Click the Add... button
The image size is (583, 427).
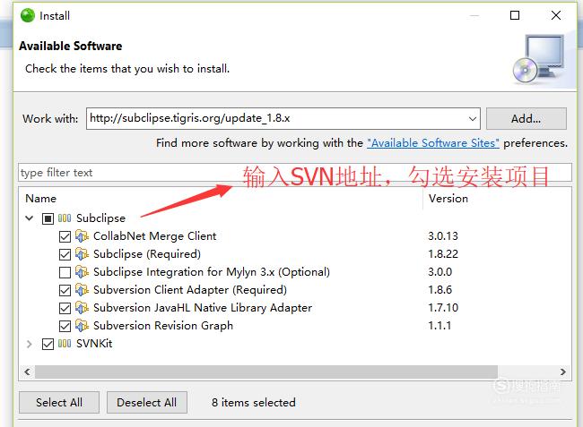pyautogui.click(x=526, y=119)
